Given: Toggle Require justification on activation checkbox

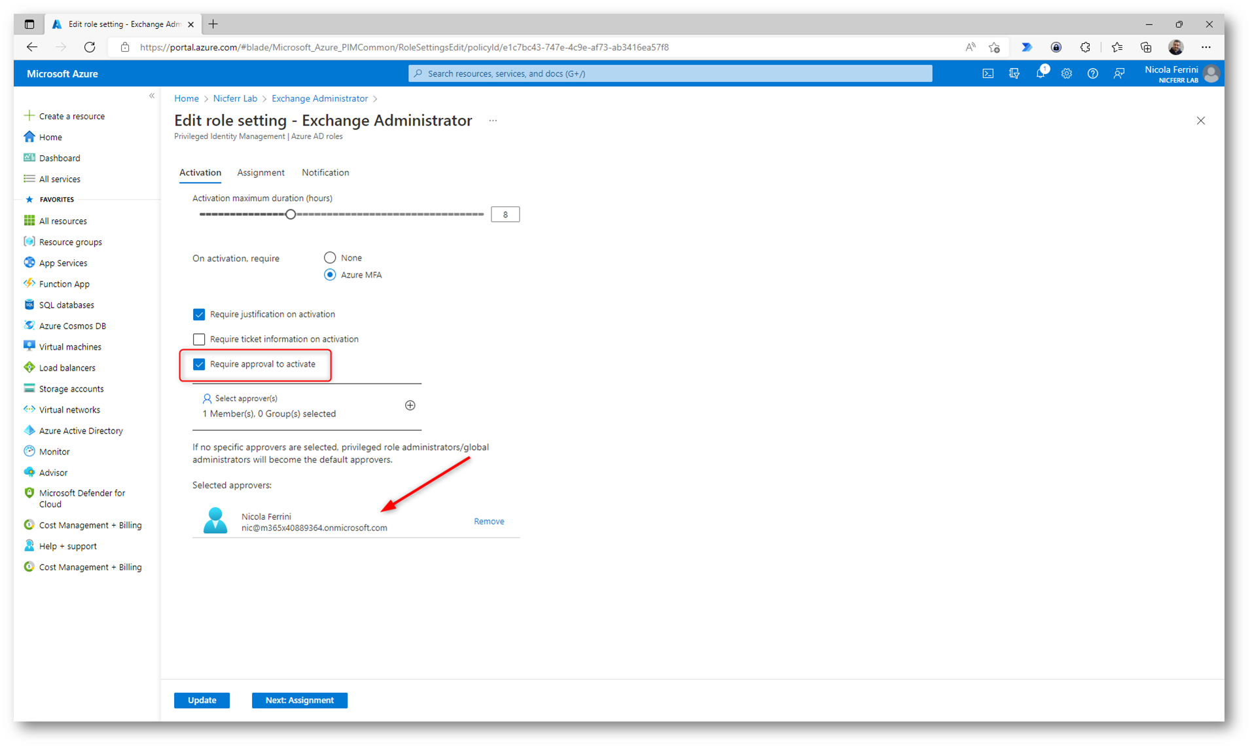Looking at the screenshot, I should (199, 314).
